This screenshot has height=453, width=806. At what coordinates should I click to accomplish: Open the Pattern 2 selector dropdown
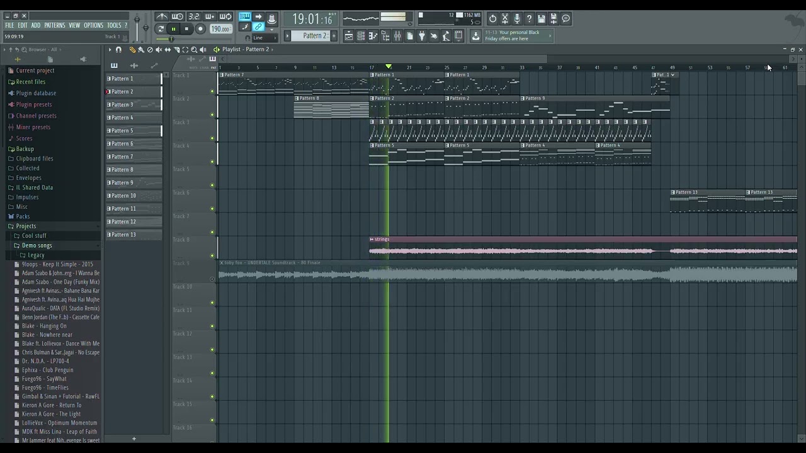[x=314, y=36]
